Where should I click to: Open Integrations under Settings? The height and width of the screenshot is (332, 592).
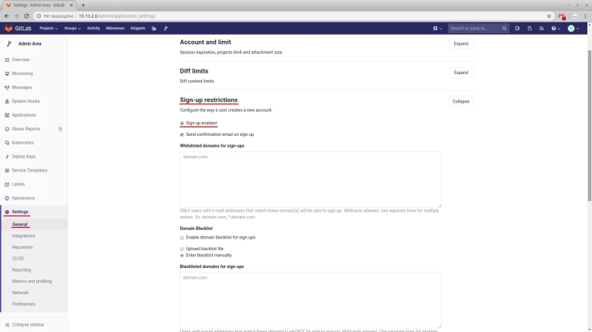click(x=23, y=235)
